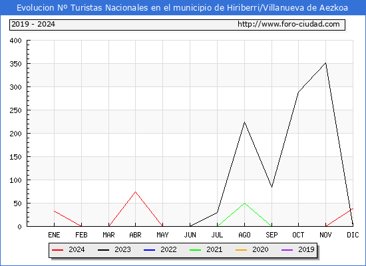This screenshot has height=266, width=366.
Task: Click the black 2023 peak at NOV
Action: coord(325,63)
